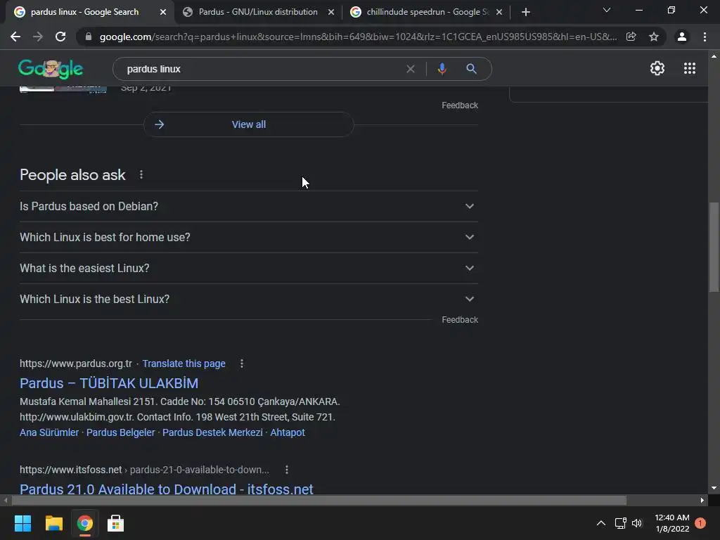
Task: Click the Chrome taskbar icon
Action: coord(84,523)
